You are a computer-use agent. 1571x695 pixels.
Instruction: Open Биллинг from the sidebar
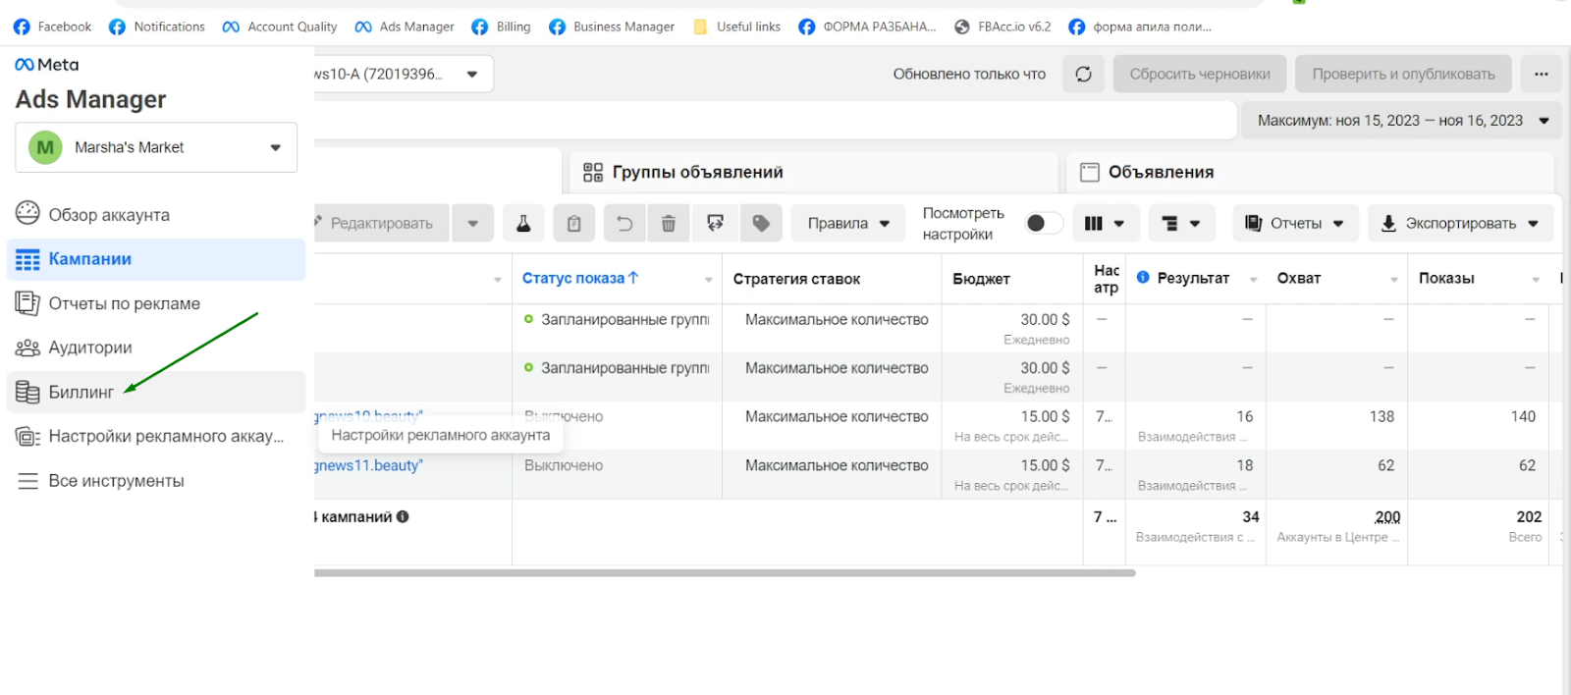(x=156, y=392)
